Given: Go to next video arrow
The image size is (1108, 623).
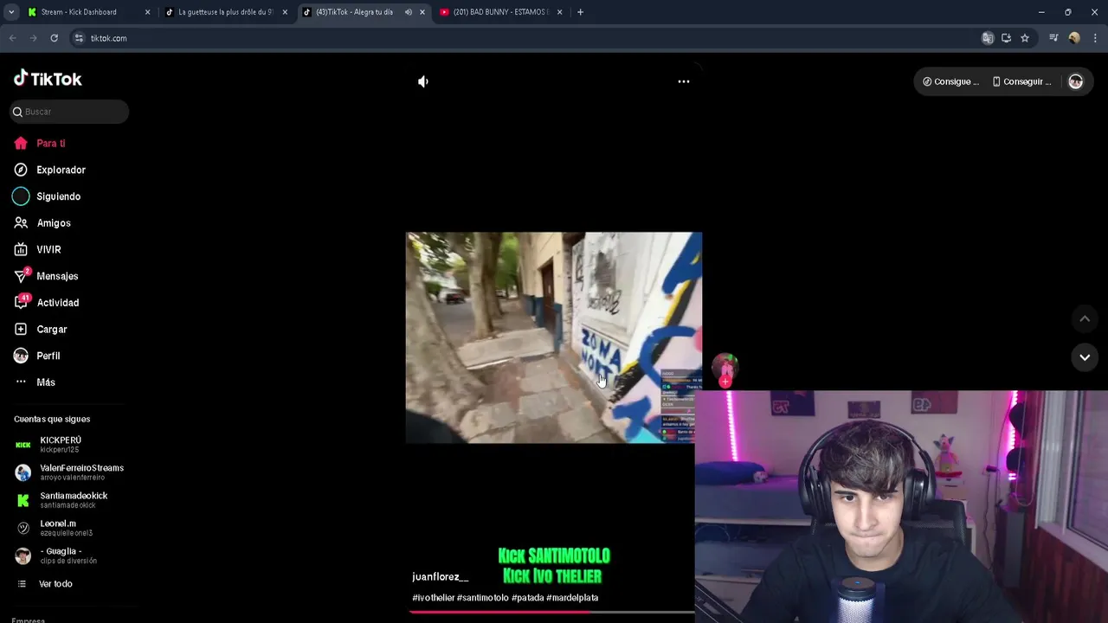Looking at the screenshot, I should pos(1085,357).
